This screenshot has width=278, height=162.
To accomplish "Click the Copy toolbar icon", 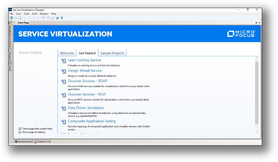I will click(30, 18).
